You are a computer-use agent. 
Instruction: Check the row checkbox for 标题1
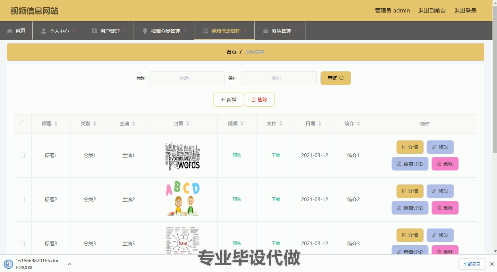pyautogui.click(x=22, y=155)
